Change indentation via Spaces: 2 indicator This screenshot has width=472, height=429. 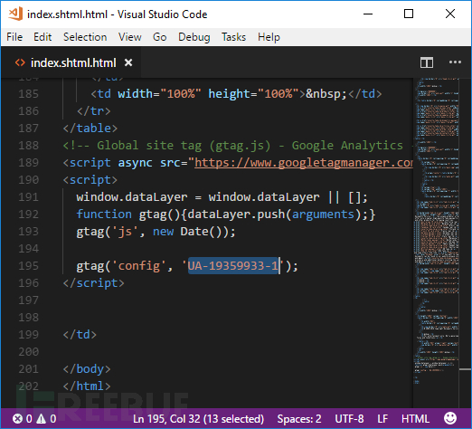pyautogui.click(x=299, y=419)
